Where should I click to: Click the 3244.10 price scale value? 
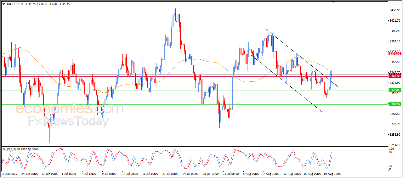click(x=395, y=145)
